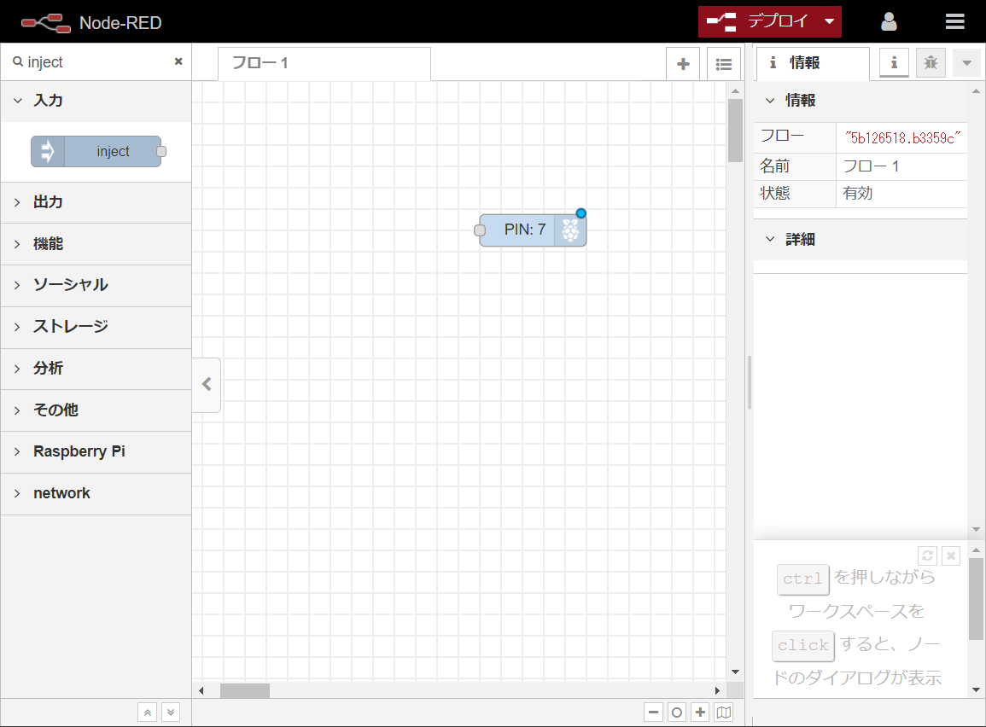Image resolution: width=986 pixels, height=727 pixels.
Task: Collapse the 情報 section in sidebar
Action: (x=861, y=101)
